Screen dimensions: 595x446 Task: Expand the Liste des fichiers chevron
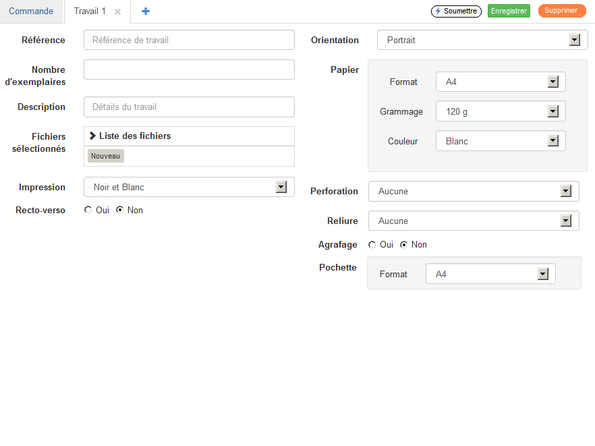click(x=92, y=136)
